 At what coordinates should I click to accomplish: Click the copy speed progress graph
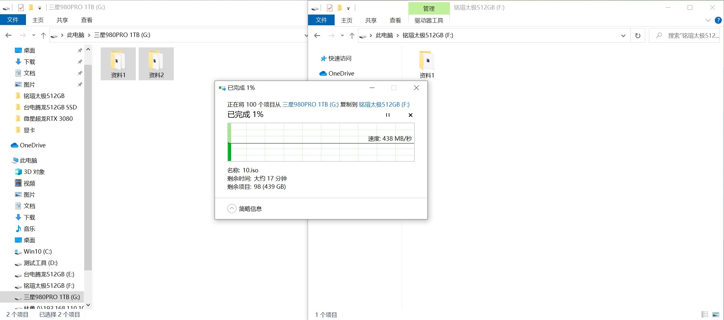321,142
